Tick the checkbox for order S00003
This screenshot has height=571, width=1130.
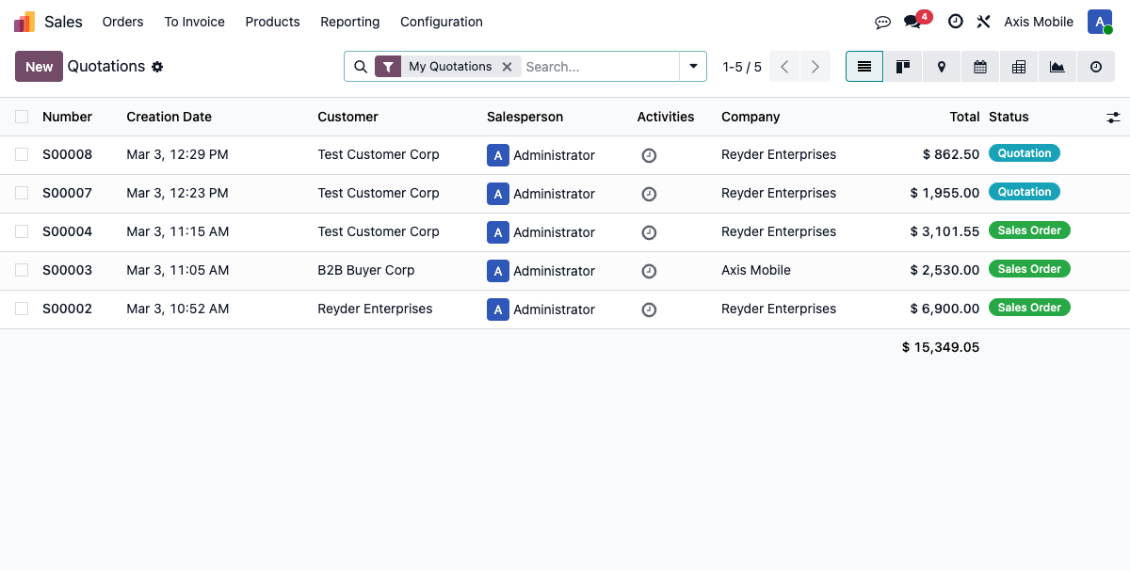coord(22,270)
